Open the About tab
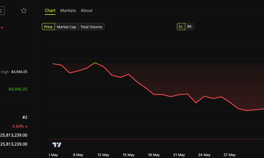264x158 pixels. pyautogui.click(x=87, y=11)
